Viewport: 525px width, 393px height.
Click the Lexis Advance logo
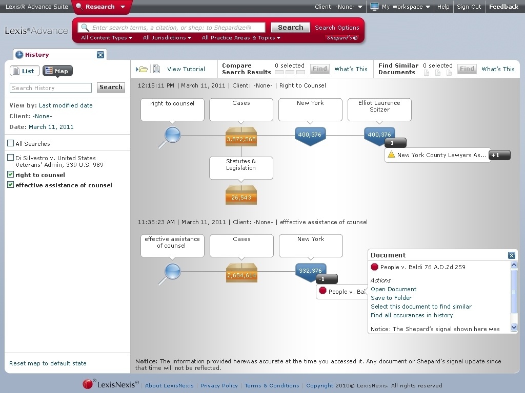(x=36, y=31)
